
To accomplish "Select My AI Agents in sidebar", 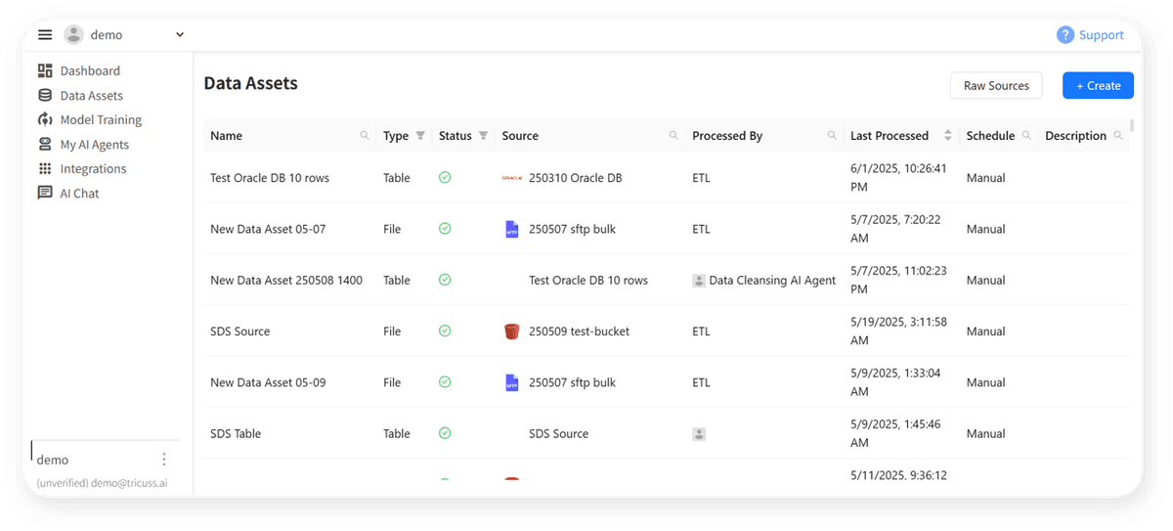I will pyautogui.click(x=94, y=145).
